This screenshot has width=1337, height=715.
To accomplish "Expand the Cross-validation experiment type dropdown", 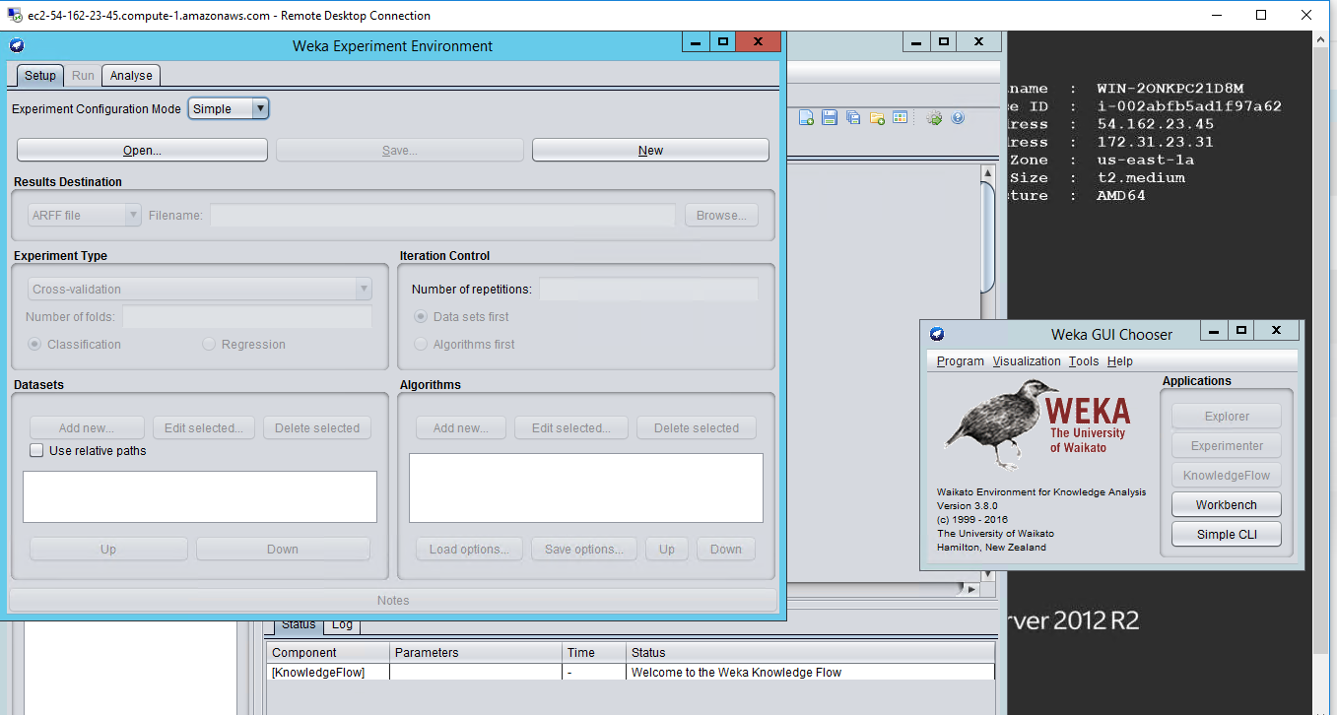I will pos(364,290).
